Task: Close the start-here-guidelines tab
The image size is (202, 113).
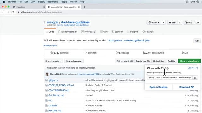Action: (x=79, y=7)
